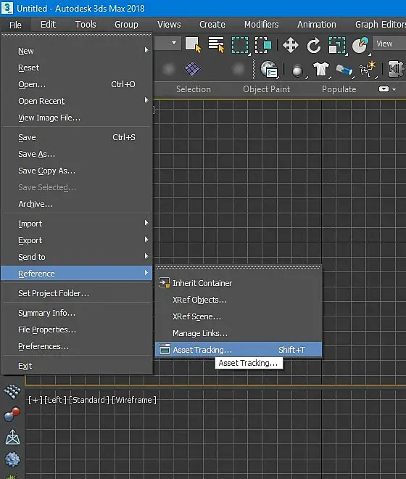Select the Select Object arrow tool
This screenshot has width=406, height=479.
click(x=193, y=45)
